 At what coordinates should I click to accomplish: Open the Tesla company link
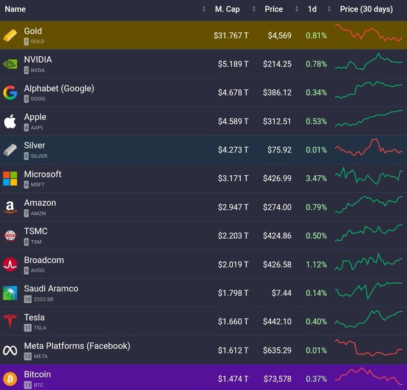coord(34,318)
